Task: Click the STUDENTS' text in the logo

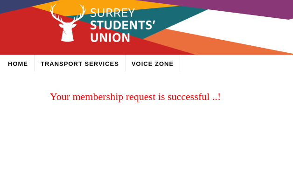Action: (123, 25)
